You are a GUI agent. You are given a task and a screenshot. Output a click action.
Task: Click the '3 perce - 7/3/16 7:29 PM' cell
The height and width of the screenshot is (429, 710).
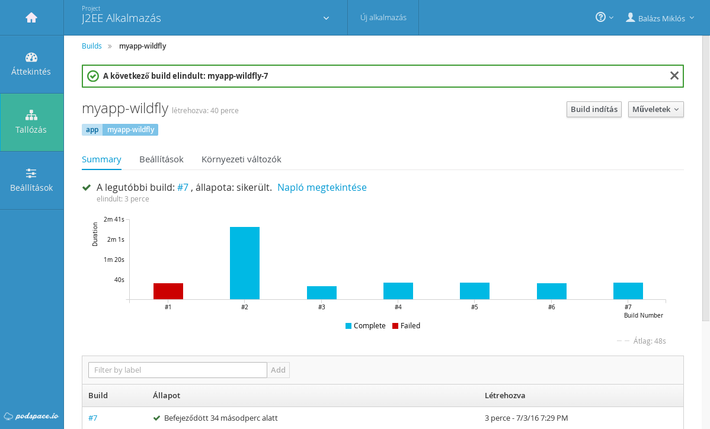(x=526, y=418)
